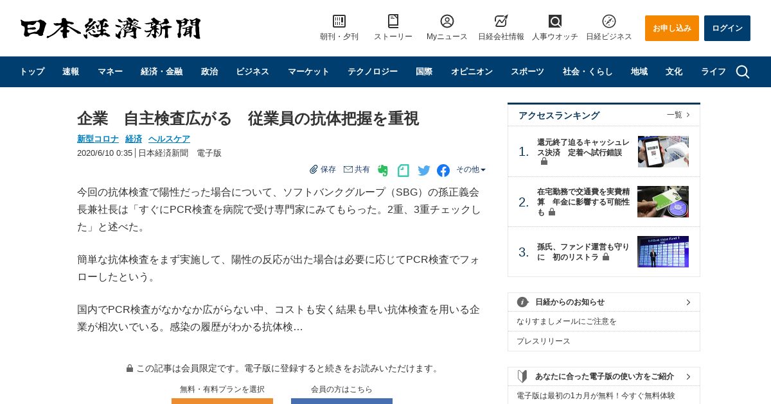Click the search magnifier icon in navigation bar

(x=743, y=72)
